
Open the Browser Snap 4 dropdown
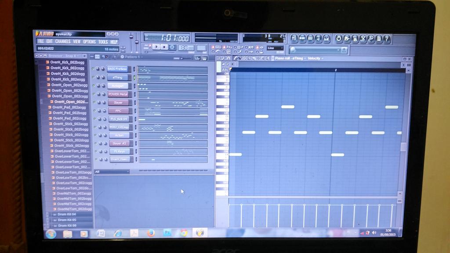point(64,56)
